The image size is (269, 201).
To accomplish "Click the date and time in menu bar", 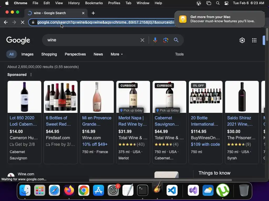I will [249, 3].
